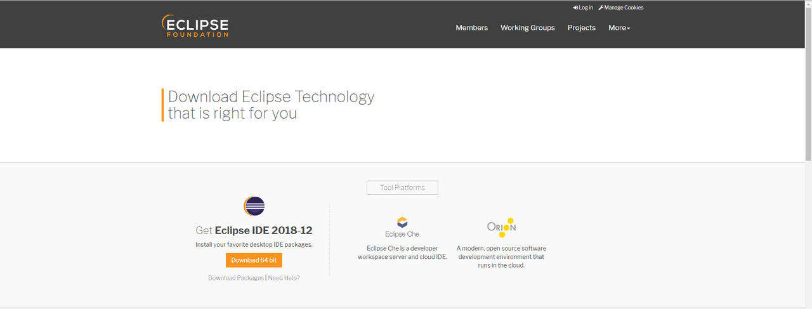Click the Tool Platforms button
The image size is (812, 309).
402,188
